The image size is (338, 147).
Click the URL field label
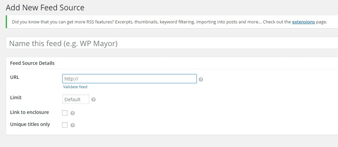pos(15,77)
